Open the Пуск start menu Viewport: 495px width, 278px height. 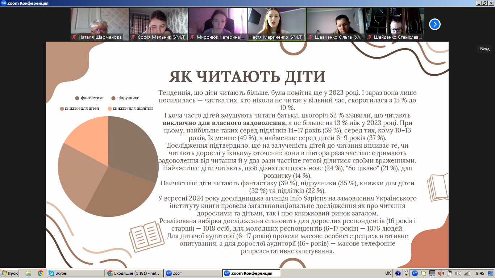coord(10,273)
